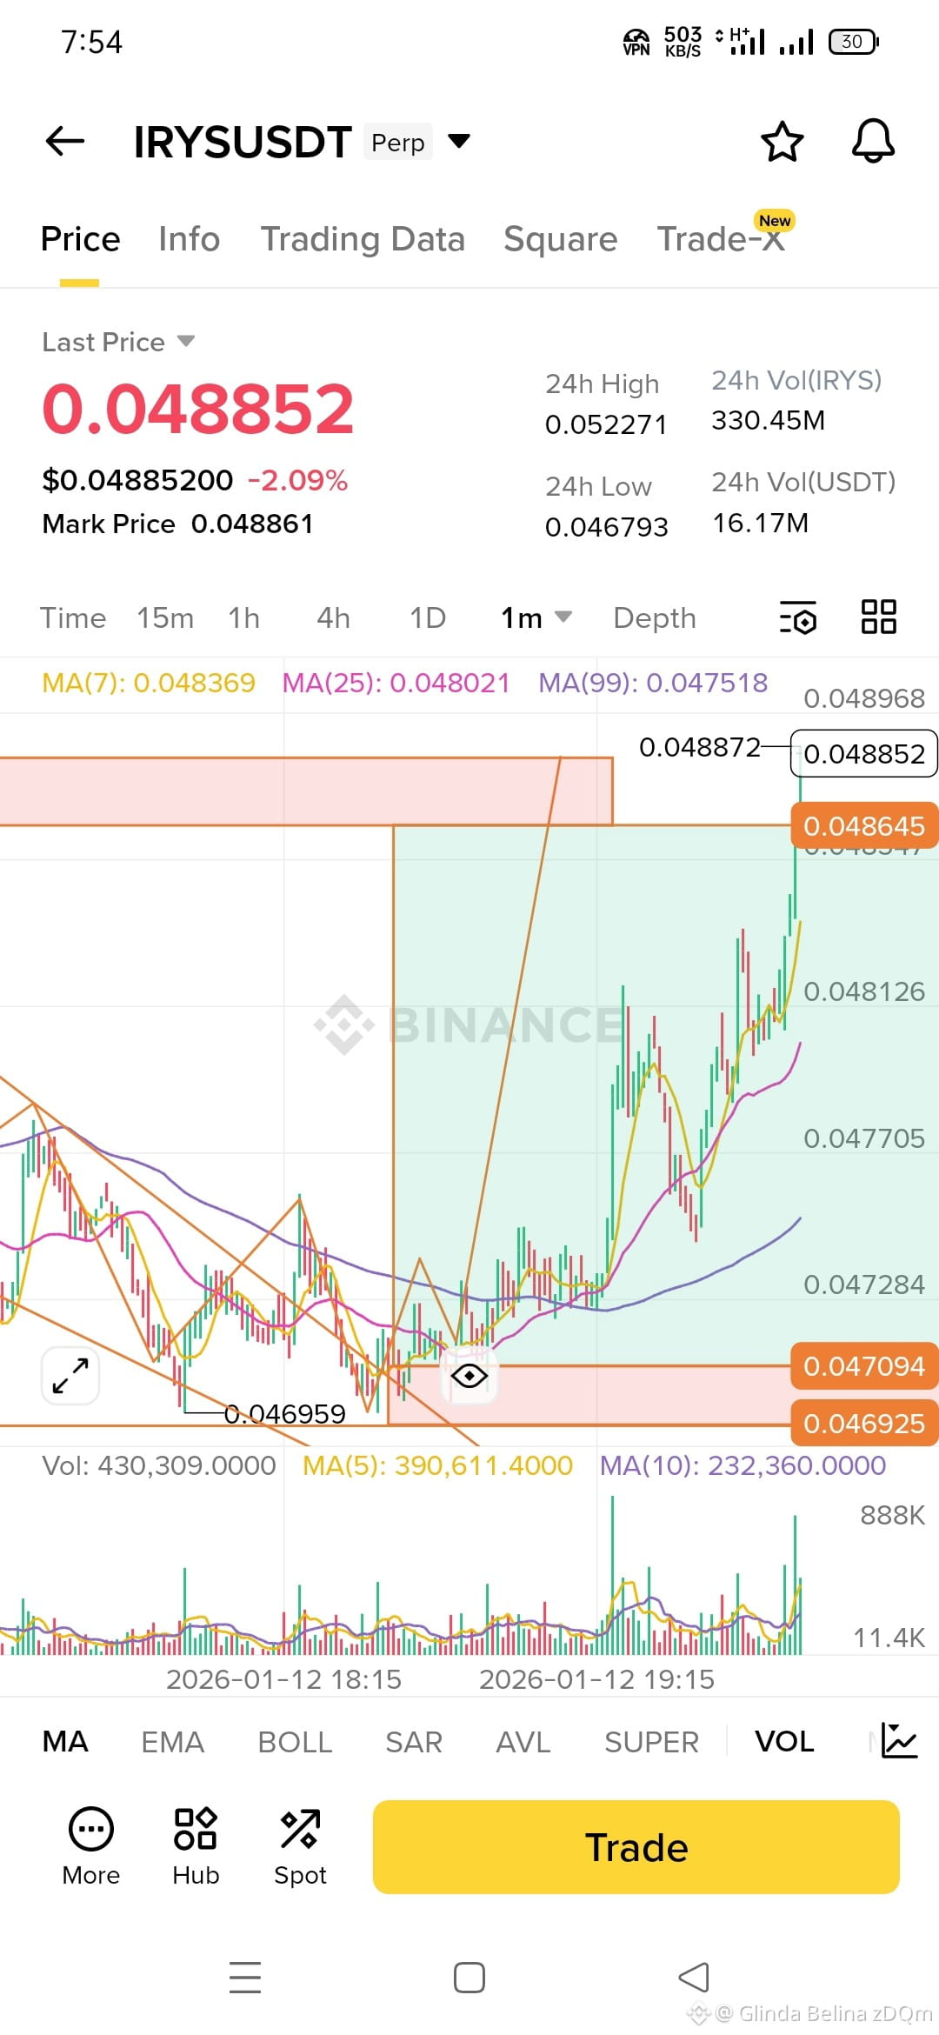Select the orange 0.048645 price marker
This screenshot has height=2035, width=939.
tap(864, 825)
